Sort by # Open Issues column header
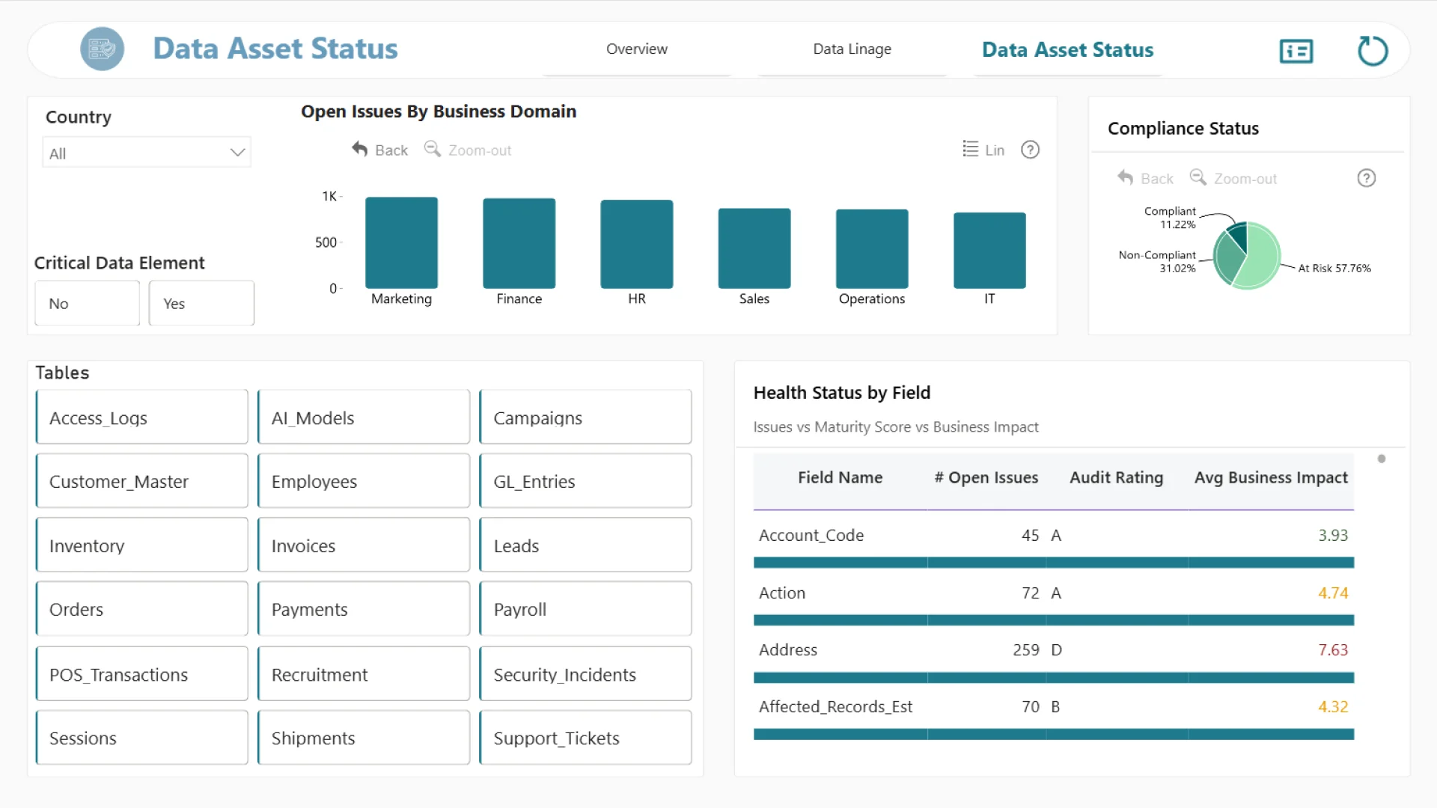The width and height of the screenshot is (1437, 808). [x=986, y=478]
